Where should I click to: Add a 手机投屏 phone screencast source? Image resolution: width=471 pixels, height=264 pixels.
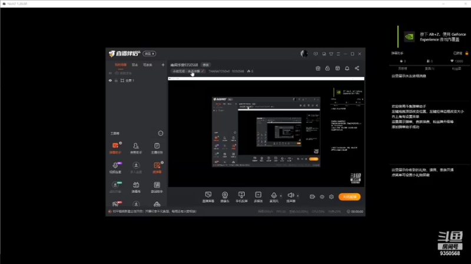coord(241,197)
